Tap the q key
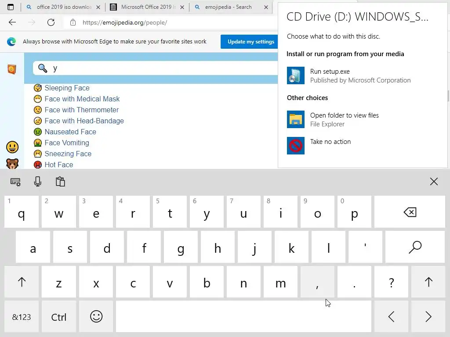Screen dimensions: 450x337 coord(22,212)
